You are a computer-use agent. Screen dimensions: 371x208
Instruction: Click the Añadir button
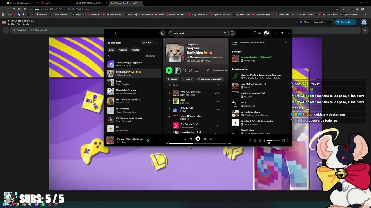[x=172, y=79]
